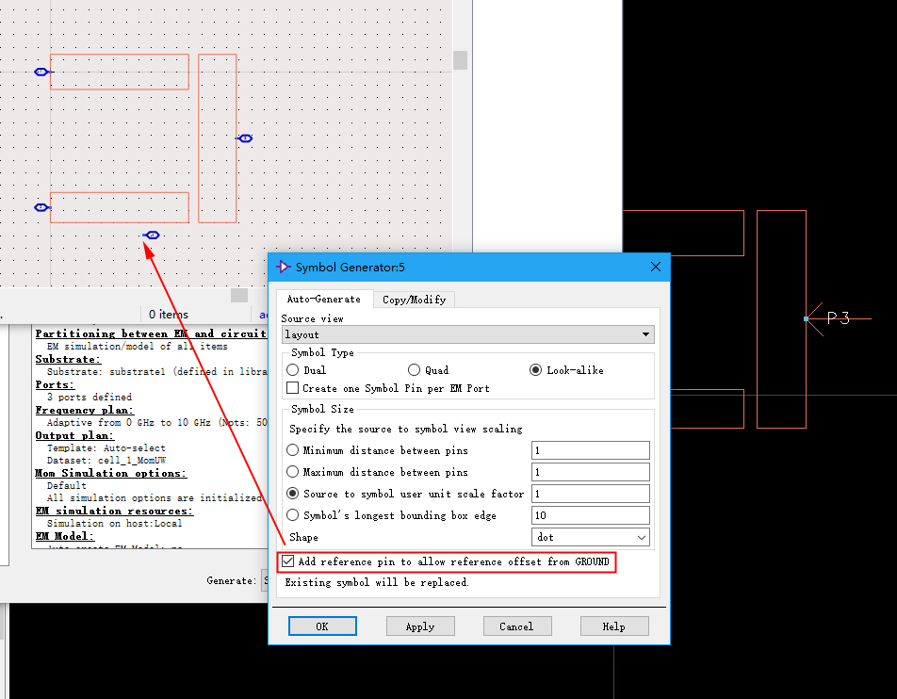Switch to the Auto-Generate tab

(x=324, y=300)
